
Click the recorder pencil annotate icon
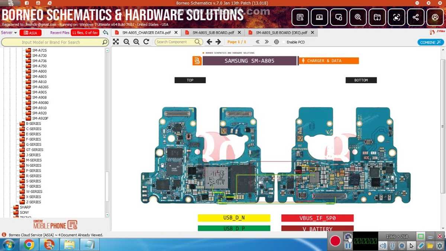tap(421, 246)
